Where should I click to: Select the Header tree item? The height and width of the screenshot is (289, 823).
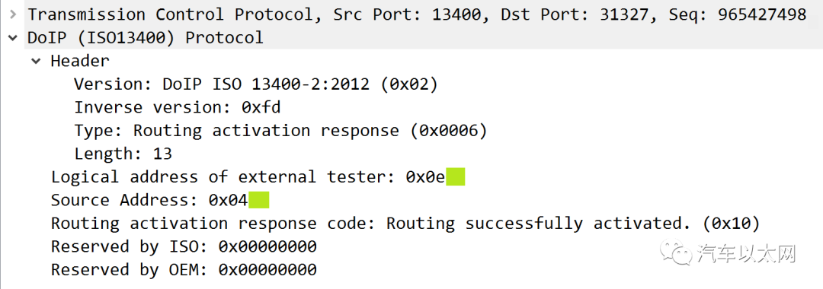point(80,61)
